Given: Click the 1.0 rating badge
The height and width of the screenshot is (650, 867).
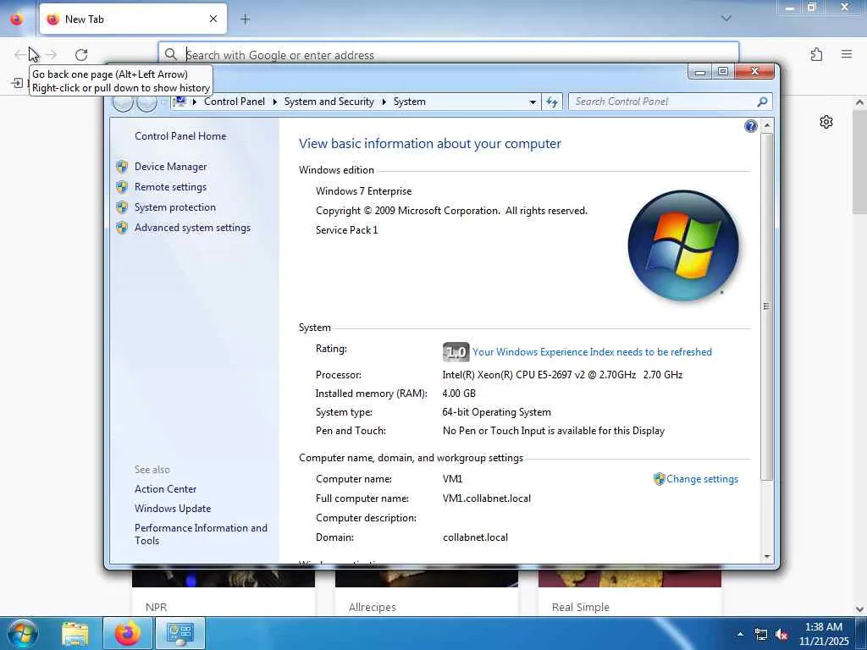Looking at the screenshot, I should 456,352.
